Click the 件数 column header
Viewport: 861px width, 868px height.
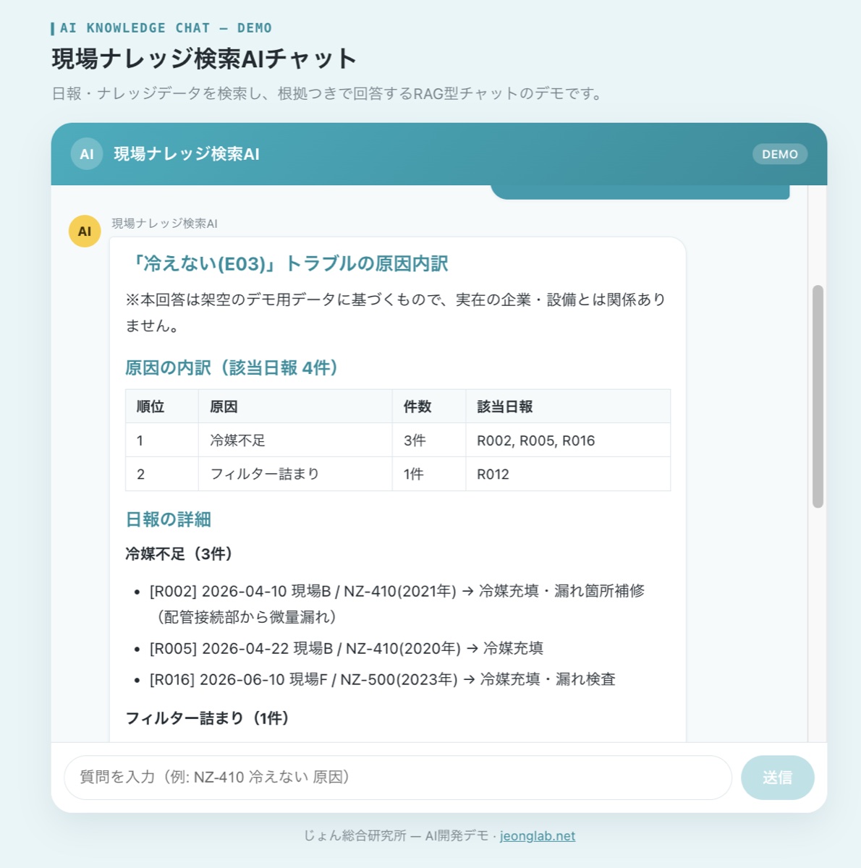click(x=429, y=407)
